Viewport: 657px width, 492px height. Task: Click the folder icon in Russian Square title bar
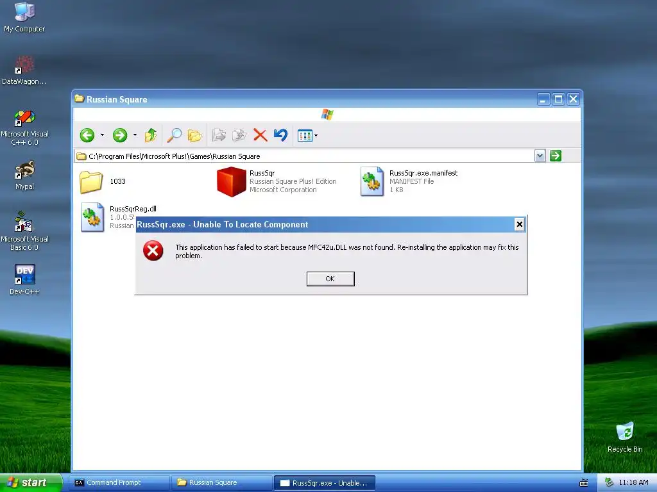[x=79, y=99]
